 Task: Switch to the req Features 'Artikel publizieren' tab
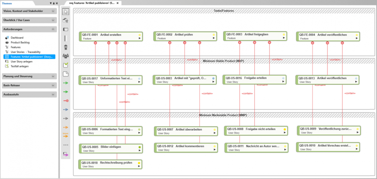click(x=92, y=3)
